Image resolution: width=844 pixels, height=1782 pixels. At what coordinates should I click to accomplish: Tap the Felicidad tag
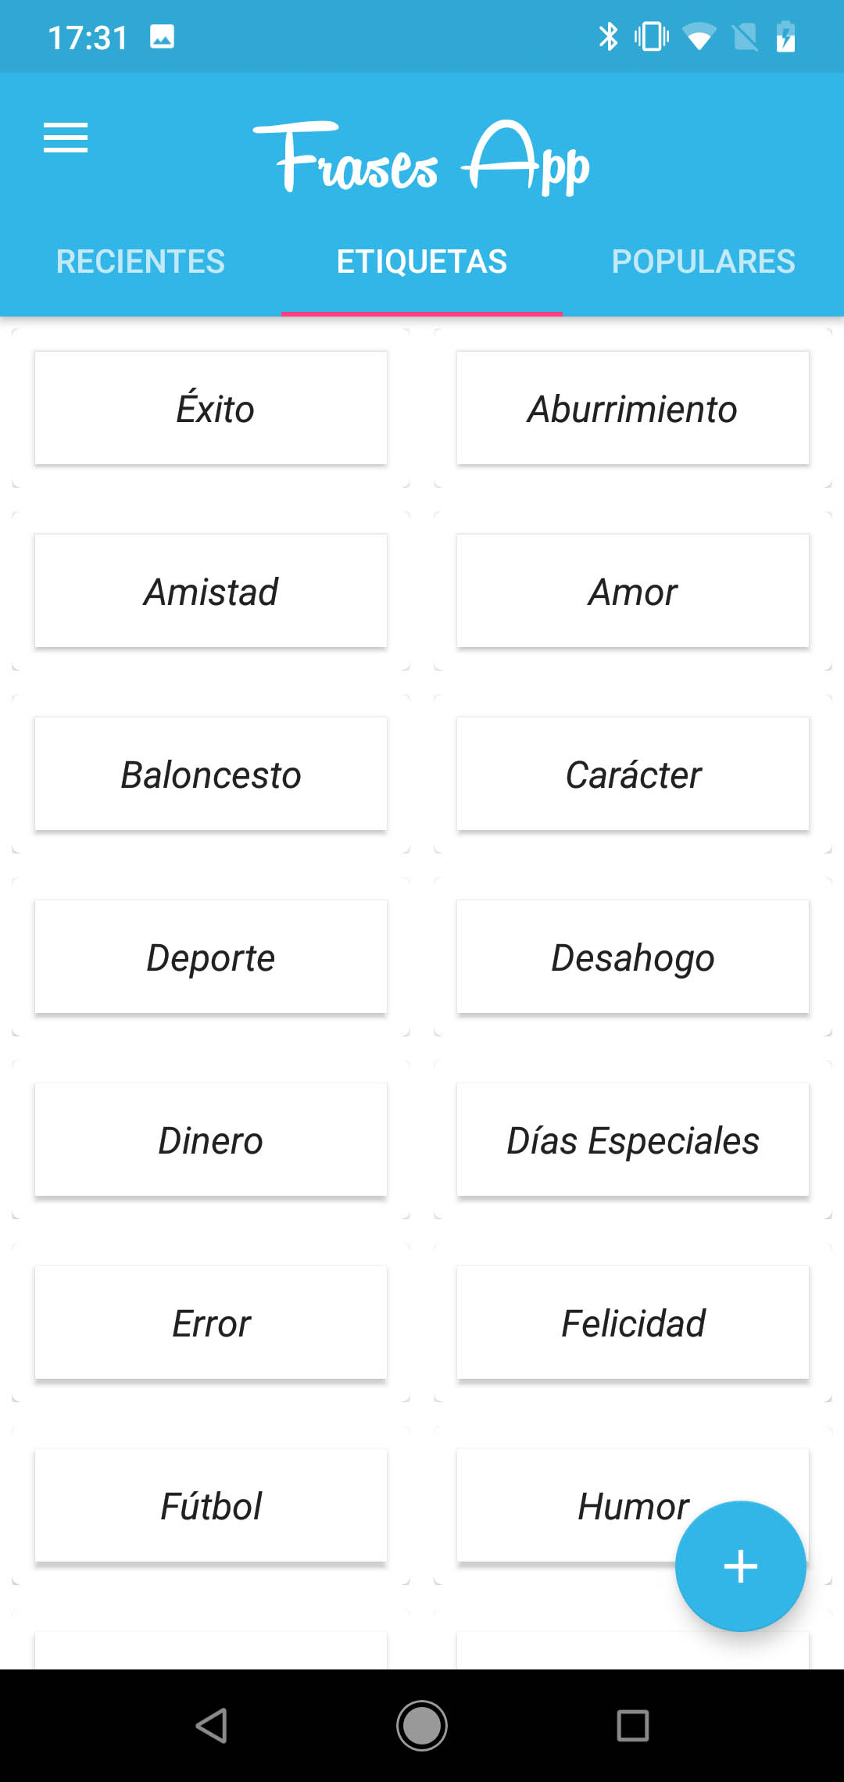633,1322
